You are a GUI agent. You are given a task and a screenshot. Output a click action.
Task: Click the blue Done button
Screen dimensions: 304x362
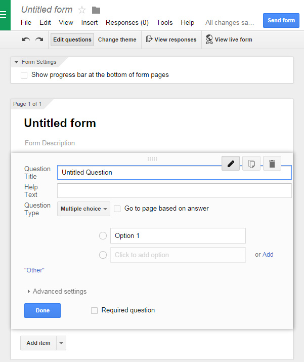click(x=42, y=310)
